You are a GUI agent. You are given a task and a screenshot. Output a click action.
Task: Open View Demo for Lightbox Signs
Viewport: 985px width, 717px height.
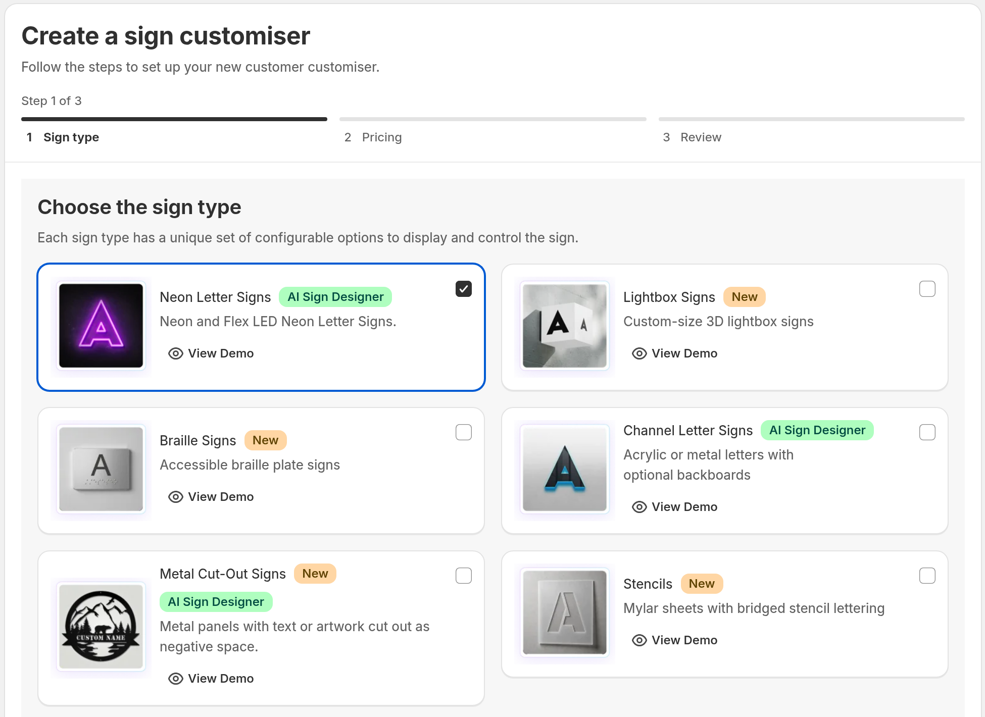click(674, 353)
